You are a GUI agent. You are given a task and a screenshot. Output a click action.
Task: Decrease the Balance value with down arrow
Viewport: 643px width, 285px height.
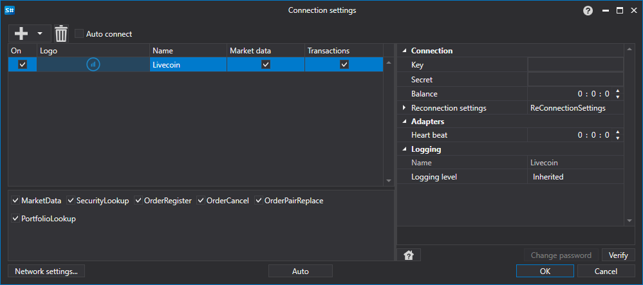(617, 97)
